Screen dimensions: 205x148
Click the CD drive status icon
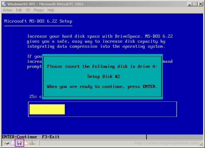coord(13,143)
